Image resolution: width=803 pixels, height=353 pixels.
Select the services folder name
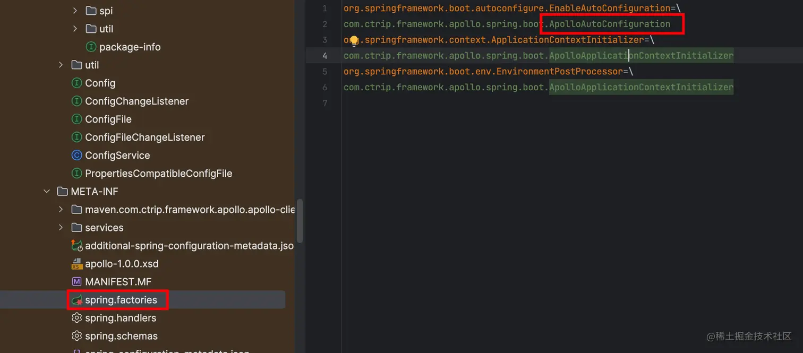(x=104, y=227)
